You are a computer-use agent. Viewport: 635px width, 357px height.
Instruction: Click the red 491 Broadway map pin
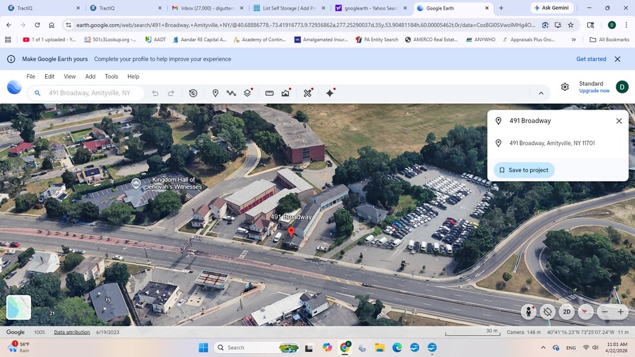291,232
